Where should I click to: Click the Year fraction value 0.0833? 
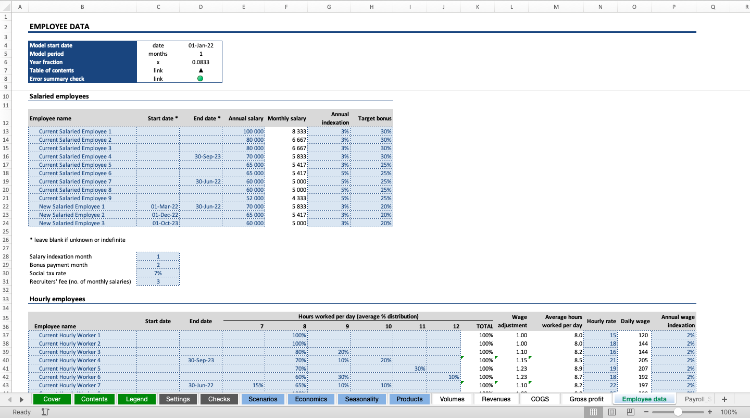coord(201,62)
